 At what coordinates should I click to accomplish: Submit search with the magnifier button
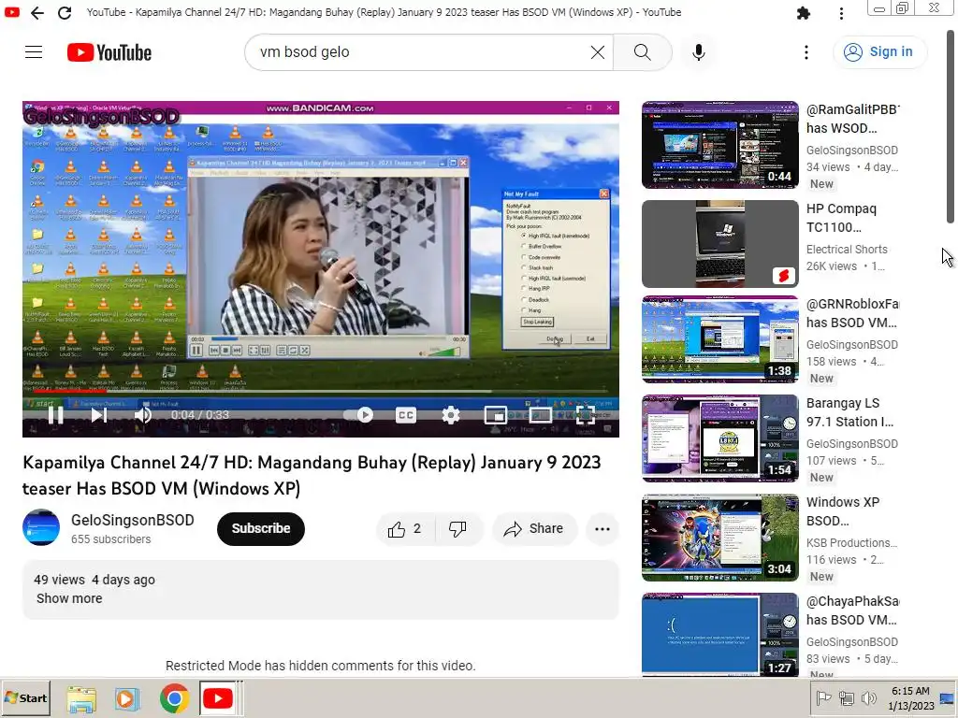[x=642, y=52]
